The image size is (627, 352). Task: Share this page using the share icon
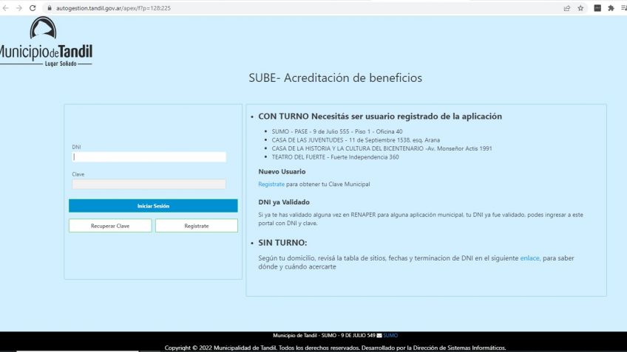point(566,8)
